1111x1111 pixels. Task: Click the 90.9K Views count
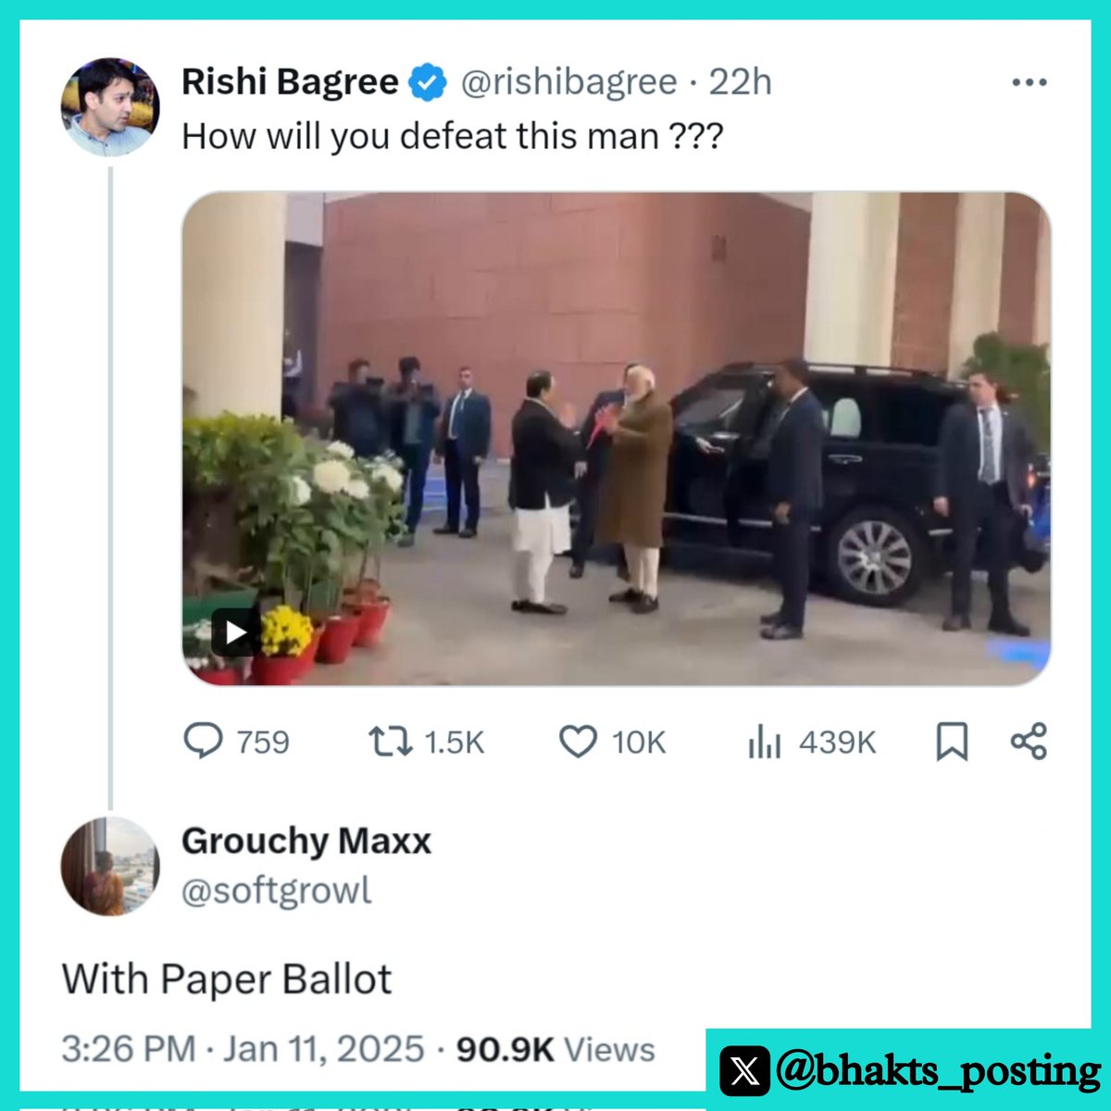(555, 1049)
